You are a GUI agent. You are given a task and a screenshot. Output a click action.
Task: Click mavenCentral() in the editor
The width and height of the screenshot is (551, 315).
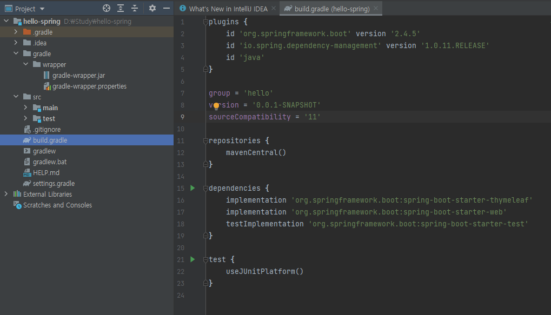(x=256, y=152)
